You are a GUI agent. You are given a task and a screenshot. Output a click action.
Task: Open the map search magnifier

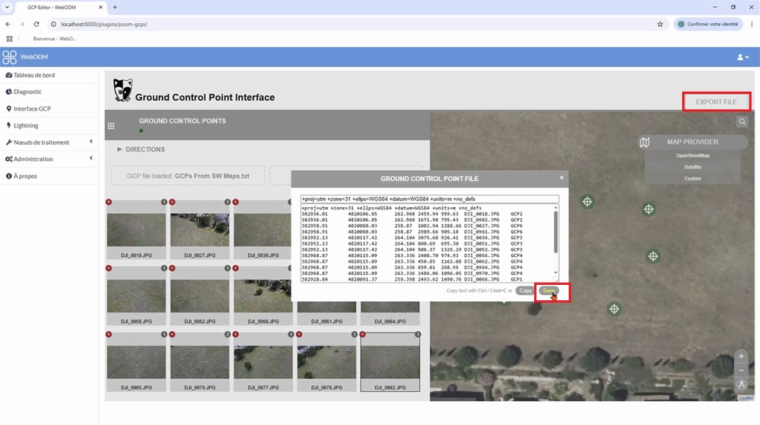pyautogui.click(x=742, y=122)
